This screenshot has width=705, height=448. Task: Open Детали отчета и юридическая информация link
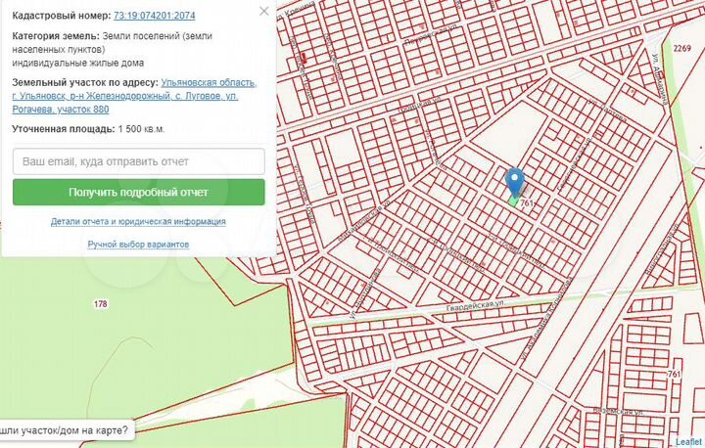[138, 222]
